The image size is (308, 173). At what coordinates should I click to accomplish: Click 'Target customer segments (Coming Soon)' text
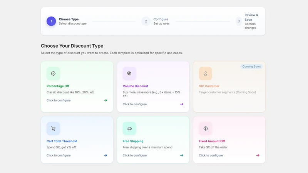227,92
